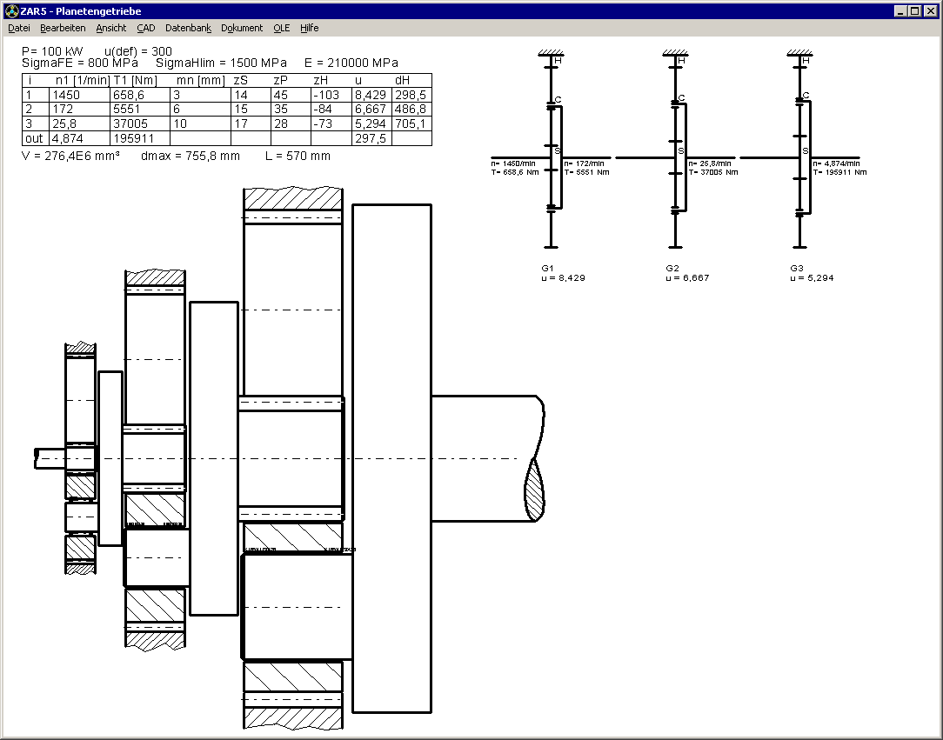The height and width of the screenshot is (740, 943).
Task: Open the CAD menu
Action: coord(145,28)
